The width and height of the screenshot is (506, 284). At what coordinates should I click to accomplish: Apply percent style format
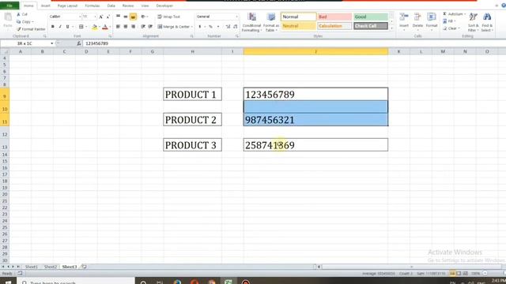coord(210,27)
